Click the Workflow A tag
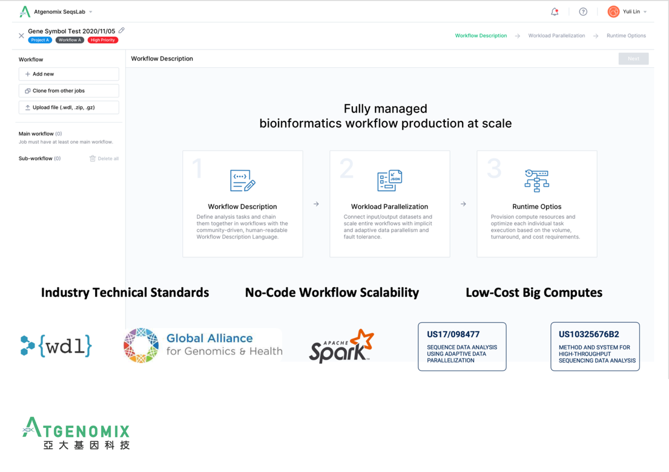The width and height of the screenshot is (669, 472). pos(70,40)
